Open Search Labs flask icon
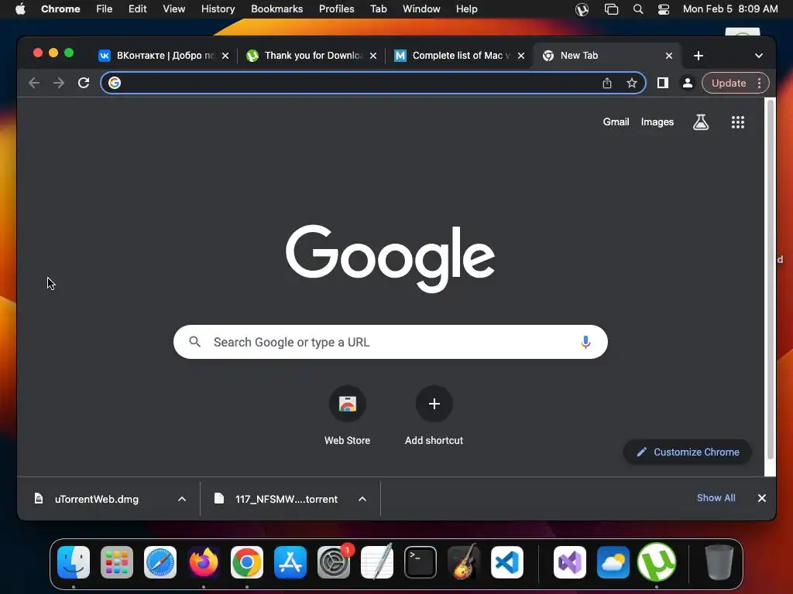The height and width of the screenshot is (594, 793). 700,121
